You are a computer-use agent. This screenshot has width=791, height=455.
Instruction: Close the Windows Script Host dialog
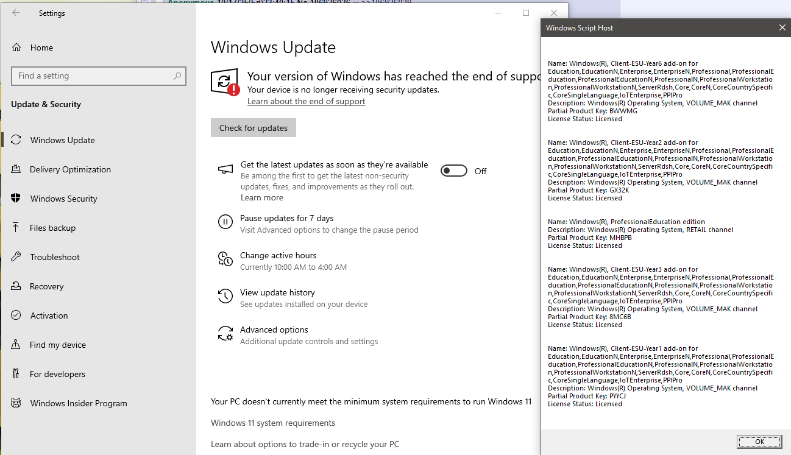(782, 27)
